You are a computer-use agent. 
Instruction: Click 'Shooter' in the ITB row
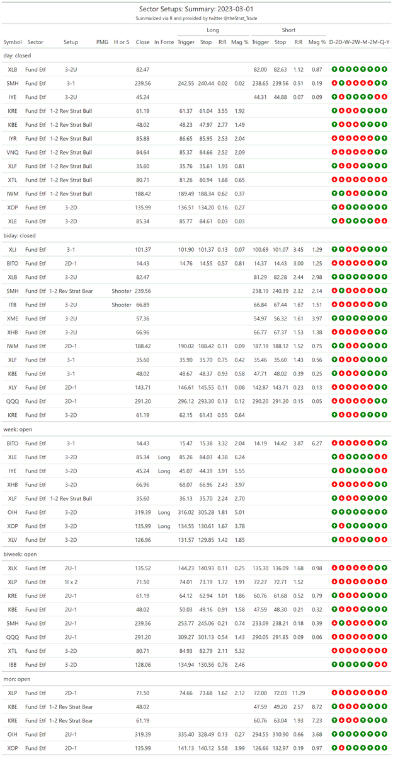point(121,305)
